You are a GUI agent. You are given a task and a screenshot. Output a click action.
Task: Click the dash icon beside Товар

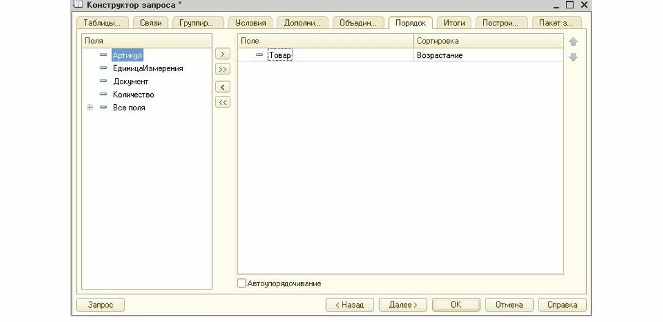pos(260,55)
